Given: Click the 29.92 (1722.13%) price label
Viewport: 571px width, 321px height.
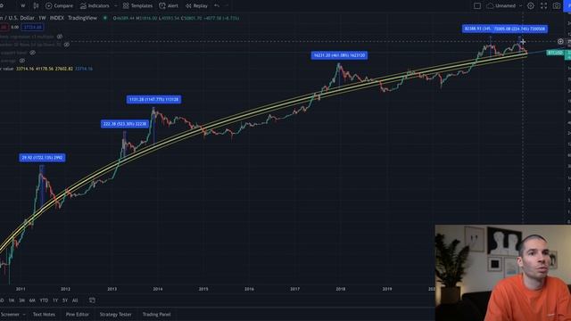Looking at the screenshot, I should pyautogui.click(x=42, y=158).
